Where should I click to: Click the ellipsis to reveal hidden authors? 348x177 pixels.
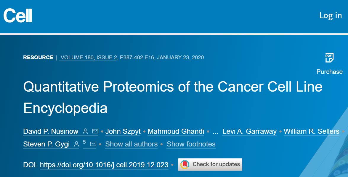(216, 131)
